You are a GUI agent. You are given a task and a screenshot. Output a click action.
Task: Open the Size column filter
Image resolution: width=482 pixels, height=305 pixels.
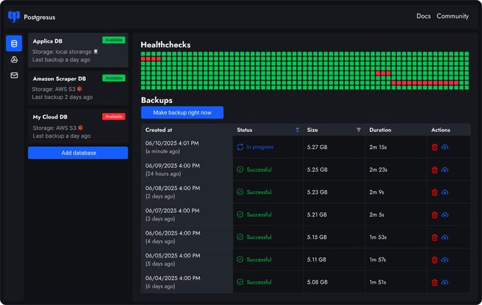pos(359,130)
